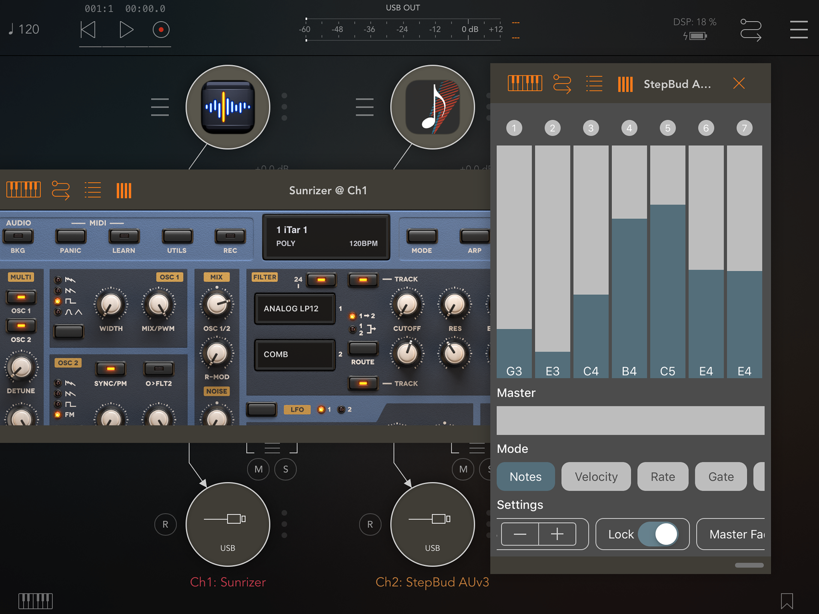Open the routing icon in top bar
The image size is (819, 614).
click(x=751, y=30)
